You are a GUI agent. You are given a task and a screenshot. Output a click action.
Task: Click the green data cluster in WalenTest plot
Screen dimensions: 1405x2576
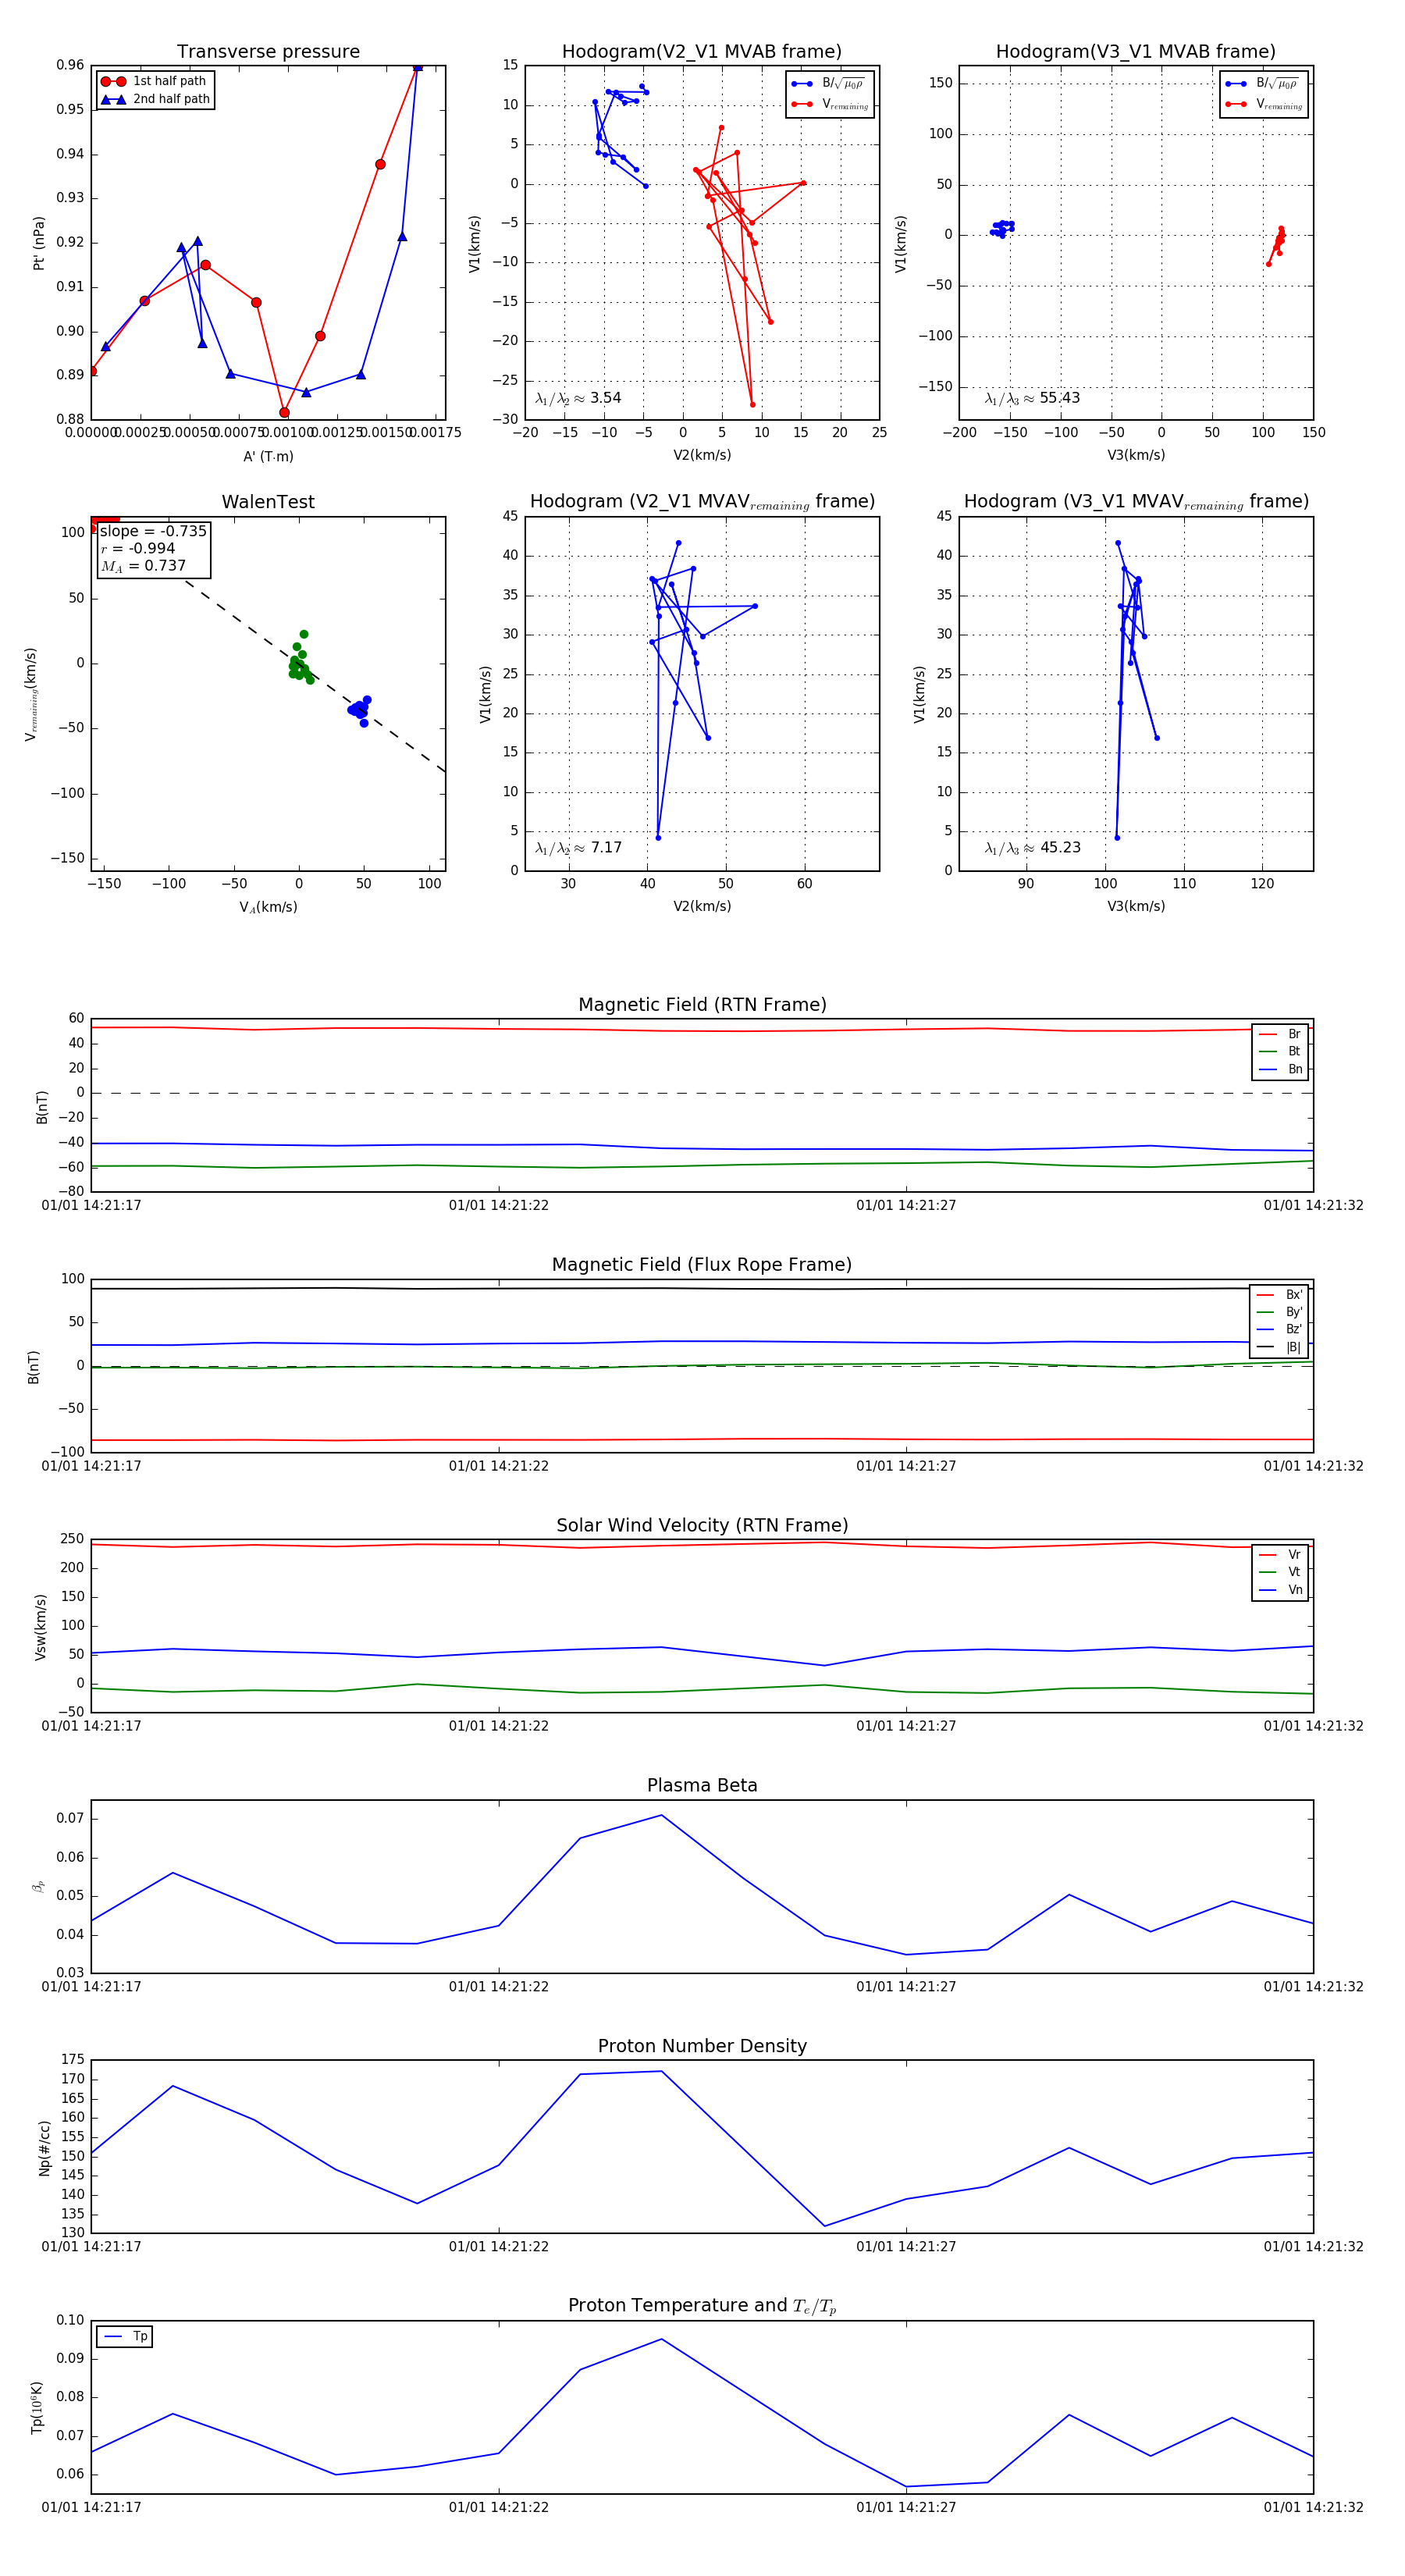pyautogui.click(x=299, y=664)
